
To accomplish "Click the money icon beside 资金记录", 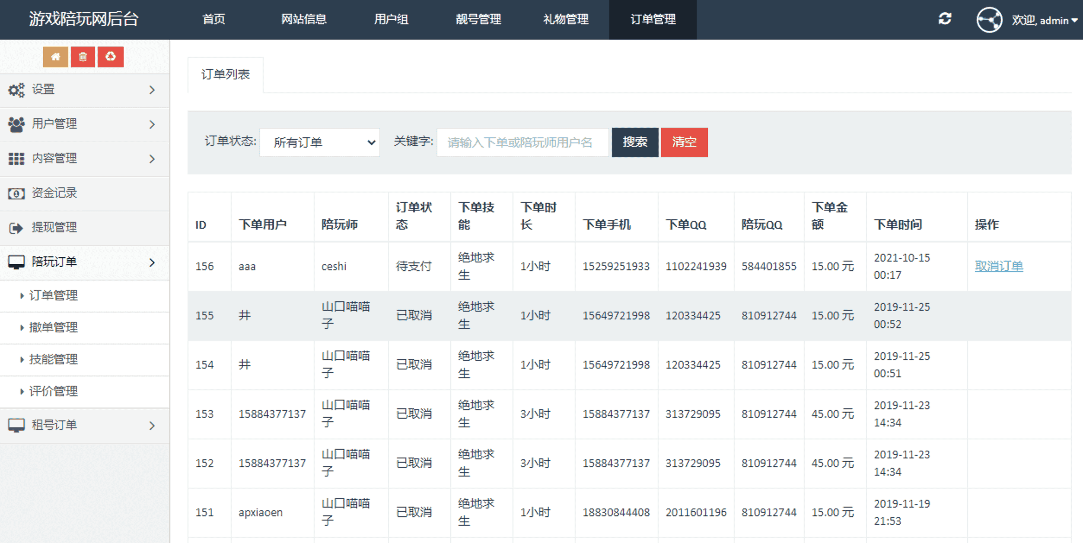I will click(x=16, y=193).
